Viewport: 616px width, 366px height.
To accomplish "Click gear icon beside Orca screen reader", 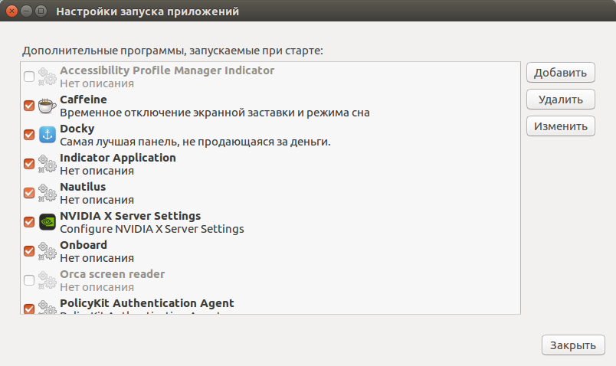I will pyautogui.click(x=48, y=280).
